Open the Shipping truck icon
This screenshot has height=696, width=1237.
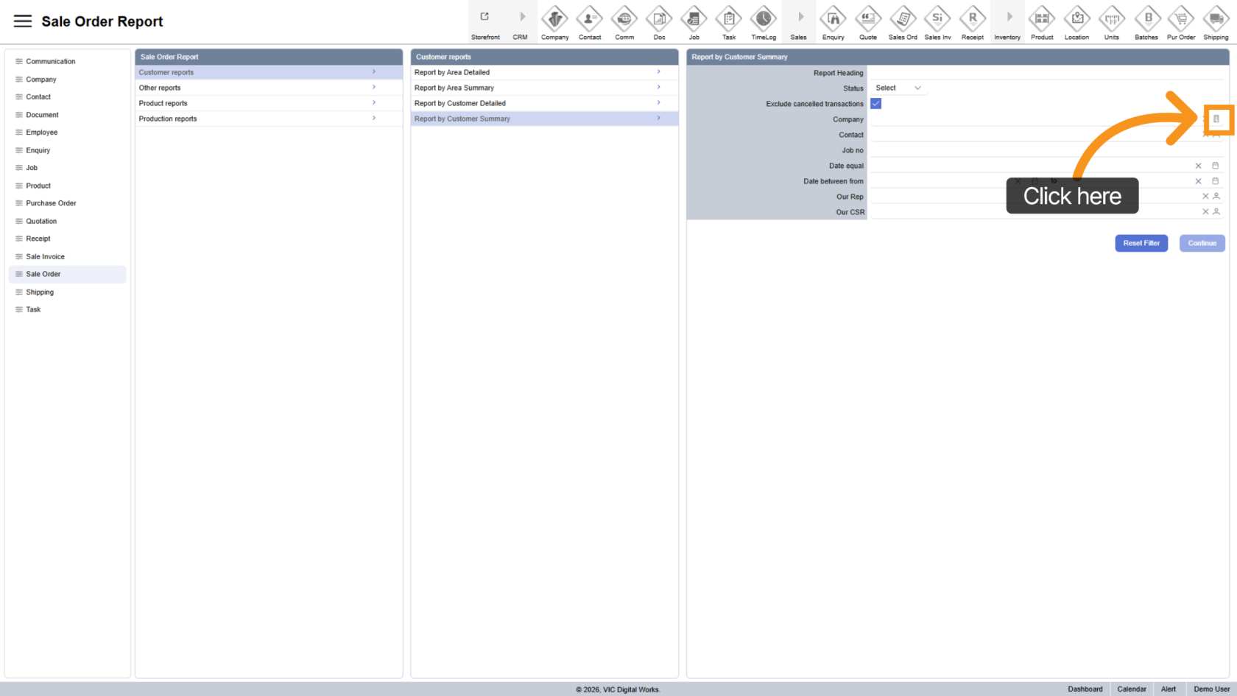(1216, 19)
